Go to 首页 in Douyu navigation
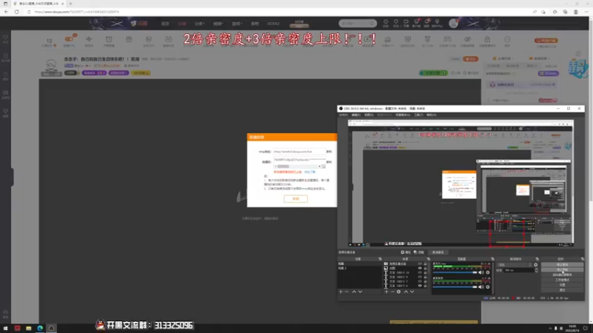The height and width of the screenshot is (333, 593). click(165, 24)
